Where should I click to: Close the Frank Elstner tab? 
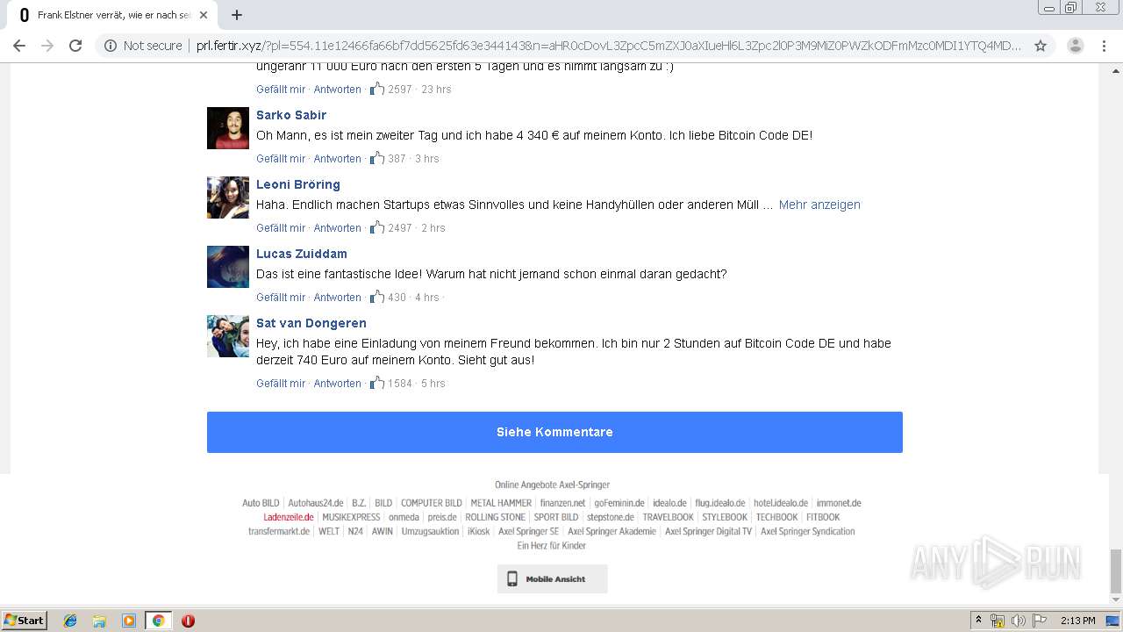[204, 15]
